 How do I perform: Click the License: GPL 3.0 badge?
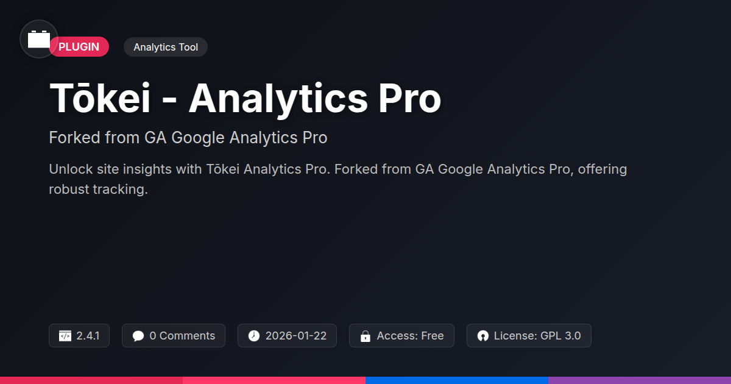click(529, 336)
